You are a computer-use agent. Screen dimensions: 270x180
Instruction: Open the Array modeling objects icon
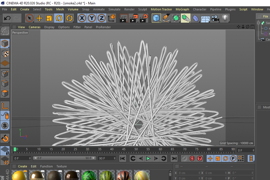(x=186, y=18)
